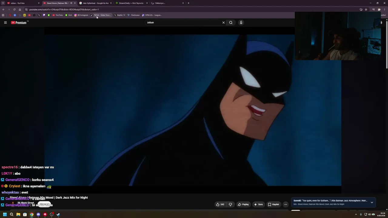Close the StreamChatly tab
The image size is (388, 218).
tap(147, 3)
